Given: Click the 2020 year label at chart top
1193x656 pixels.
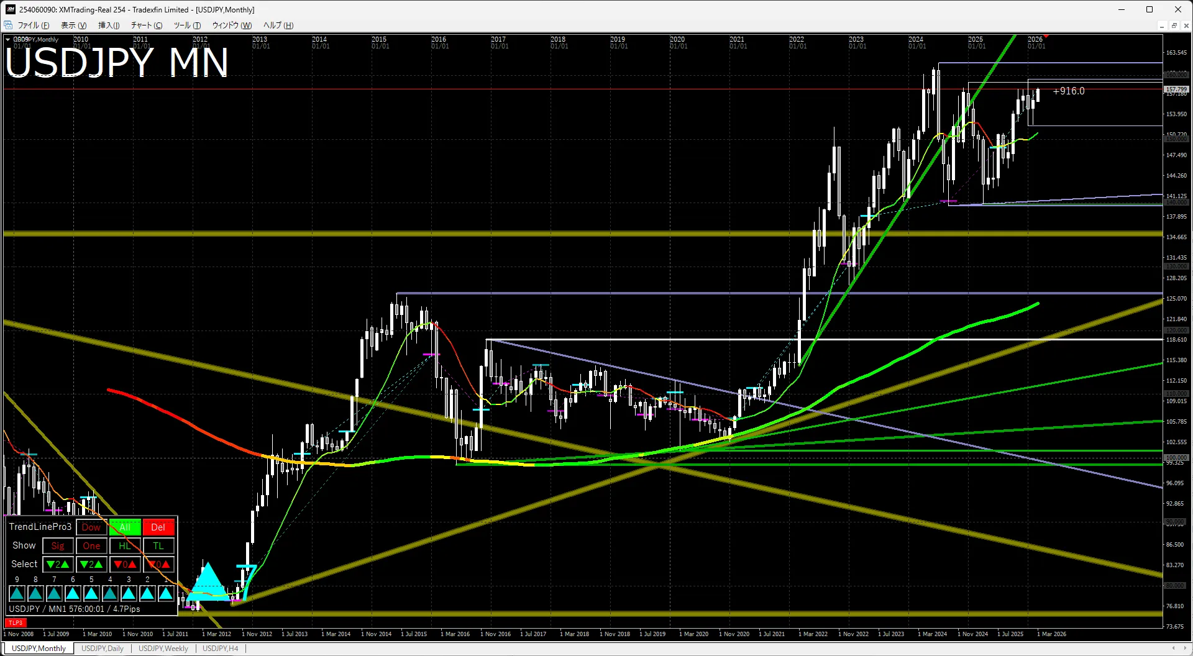Looking at the screenshot, I should [677, 39].
